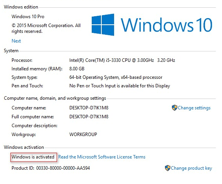
Task: Click the 'Processor:' label
Action: [x=22, y=60]
